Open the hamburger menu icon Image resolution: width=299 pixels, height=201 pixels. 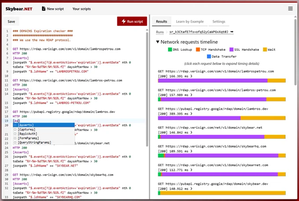[290, 9]
